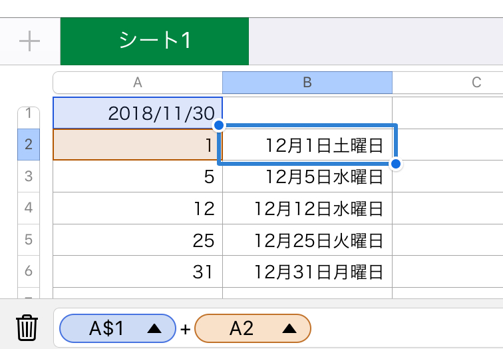
Task: Select the row 1 header
Action: [28, 113]
